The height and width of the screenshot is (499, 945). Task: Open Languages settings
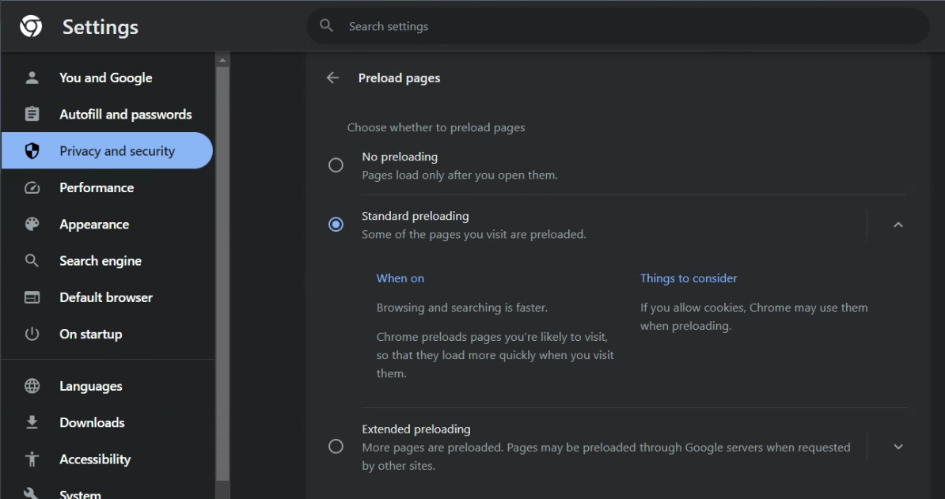(108, 386)
